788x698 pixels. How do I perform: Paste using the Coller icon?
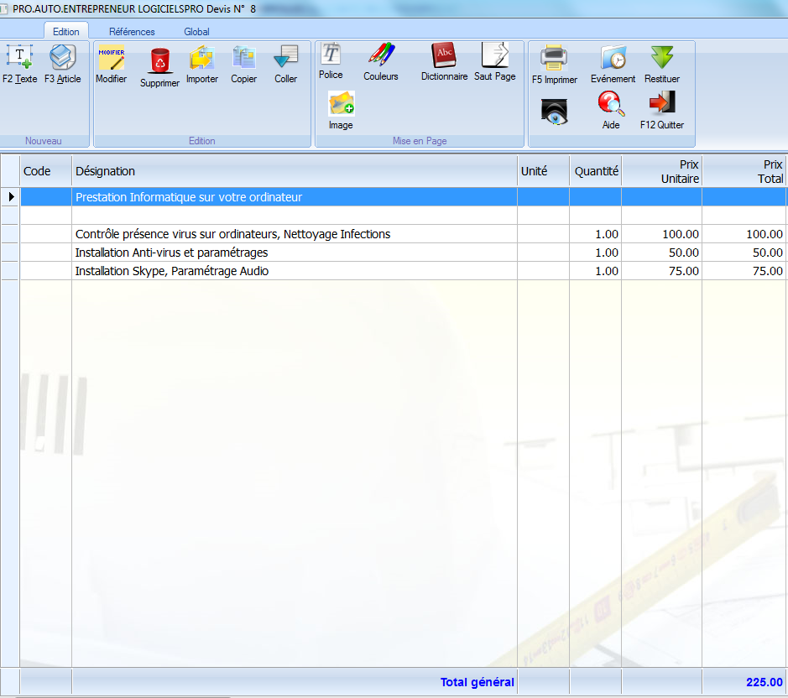coord(286,59)
